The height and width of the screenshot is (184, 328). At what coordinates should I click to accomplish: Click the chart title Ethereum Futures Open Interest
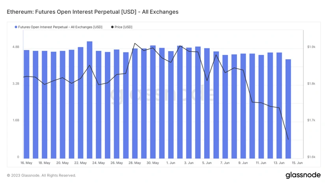(x=93, y=12)
